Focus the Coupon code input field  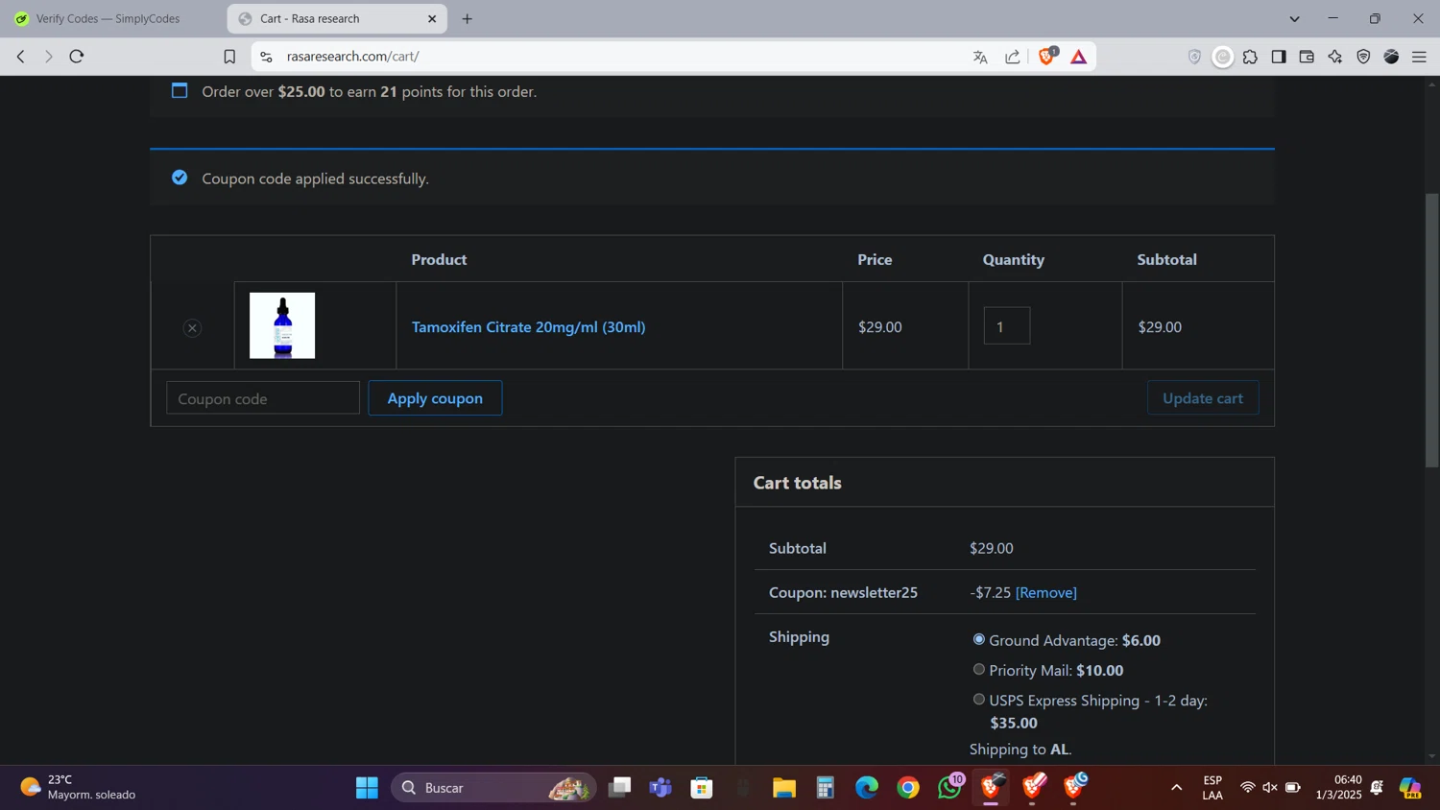click(263, 398)
